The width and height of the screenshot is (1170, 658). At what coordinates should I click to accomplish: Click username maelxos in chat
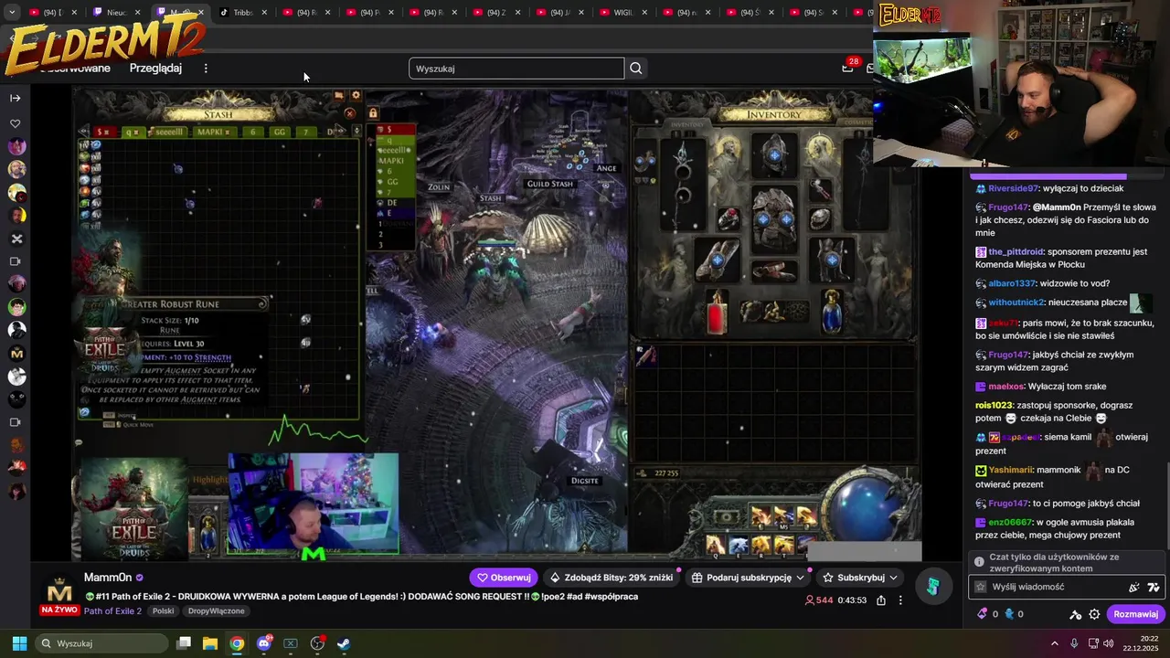pyautogui.click(x=1005, y=387)
